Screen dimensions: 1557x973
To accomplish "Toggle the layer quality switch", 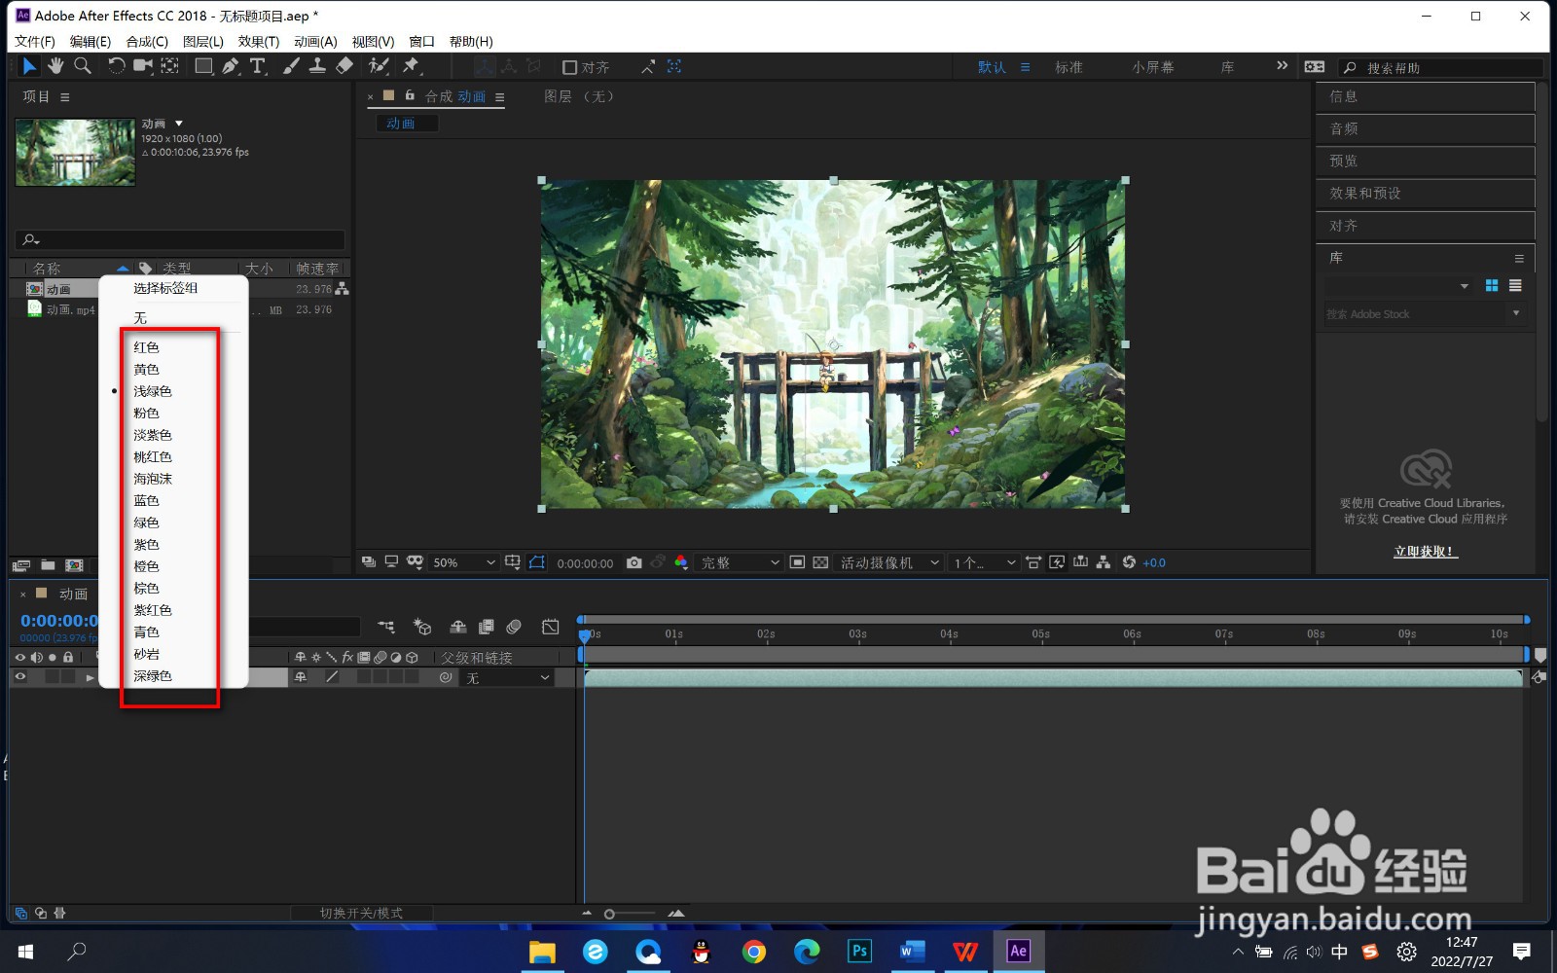I will (x=332, y=677).
